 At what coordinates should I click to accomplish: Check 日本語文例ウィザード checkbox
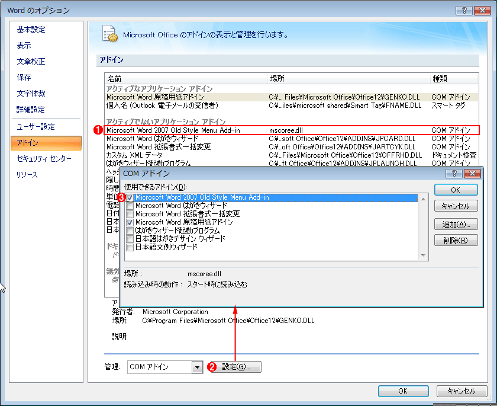130,247
